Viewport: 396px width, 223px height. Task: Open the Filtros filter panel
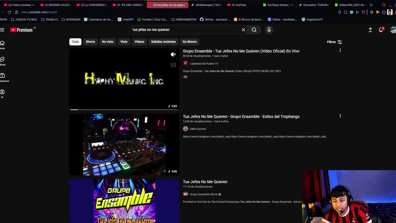pos(334,42)
